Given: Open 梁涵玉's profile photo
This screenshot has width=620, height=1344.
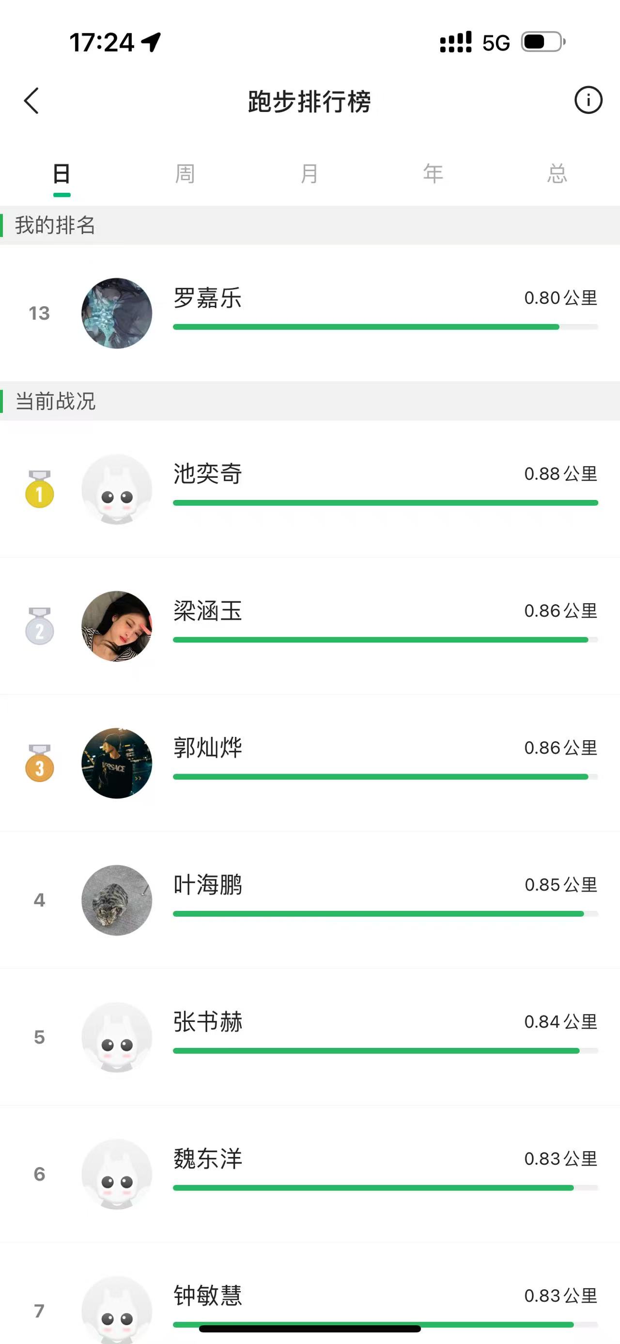Looking at the screenshot, I should 117,626.
